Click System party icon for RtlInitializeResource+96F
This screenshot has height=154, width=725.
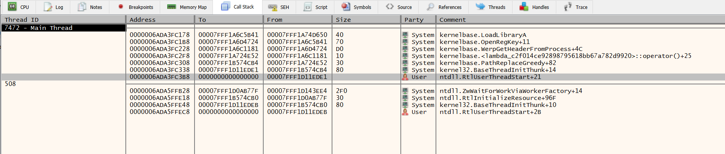[x=405, y=98]
